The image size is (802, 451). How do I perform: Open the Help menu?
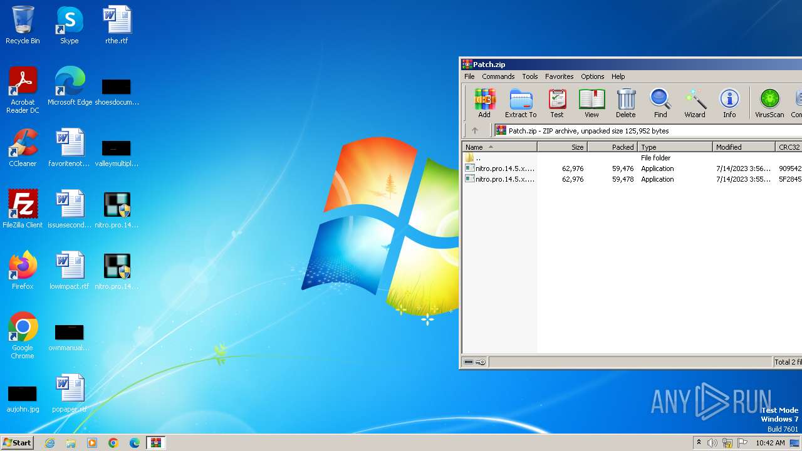pyautogui.click(x=618, y=76)
